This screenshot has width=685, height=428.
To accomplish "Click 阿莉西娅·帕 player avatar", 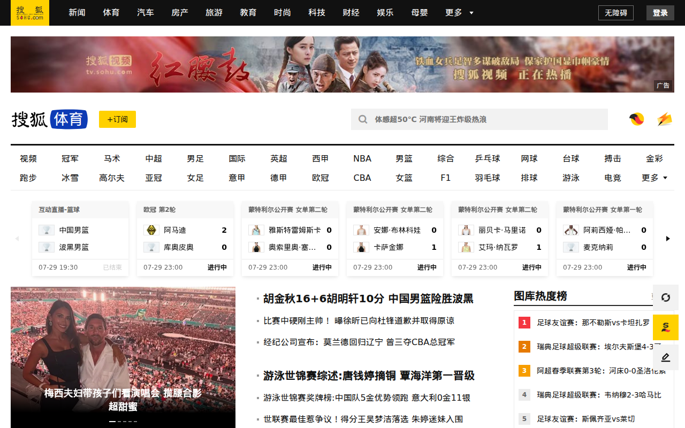I will pos(571,230).
